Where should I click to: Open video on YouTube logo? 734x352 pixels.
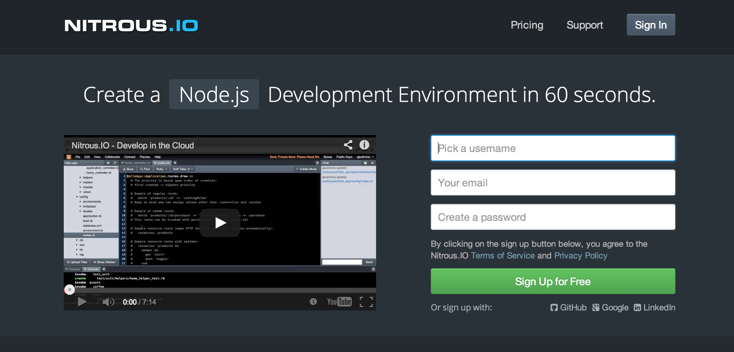coord(339,302)
